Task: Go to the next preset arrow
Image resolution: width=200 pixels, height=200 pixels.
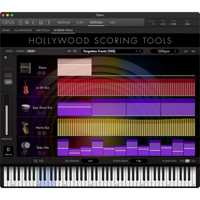Action: [140, 51]
